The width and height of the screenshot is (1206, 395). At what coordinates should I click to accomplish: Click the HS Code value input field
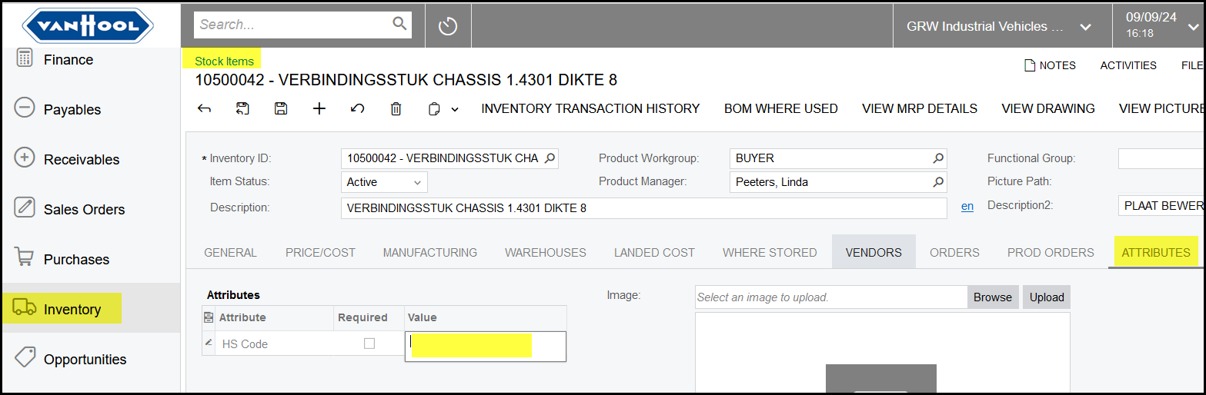485,345
